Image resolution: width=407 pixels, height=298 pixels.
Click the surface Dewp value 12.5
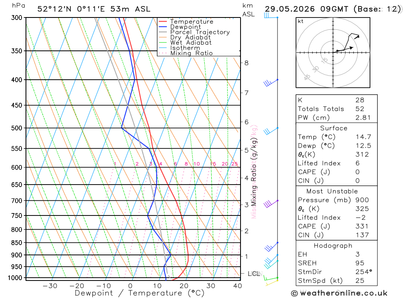(x=363, y=146)
